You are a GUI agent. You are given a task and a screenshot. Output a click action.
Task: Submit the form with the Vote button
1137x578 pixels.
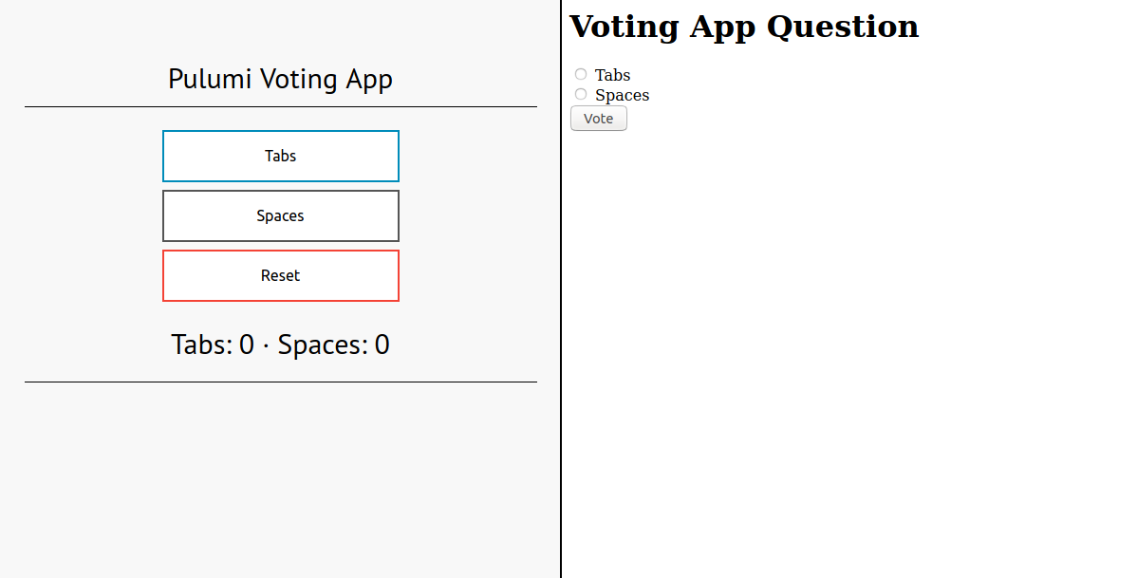point(599,119)
